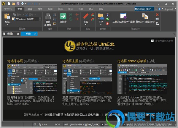
Task: Save the file with the quick access save icon
Action: tap(18, 4)
